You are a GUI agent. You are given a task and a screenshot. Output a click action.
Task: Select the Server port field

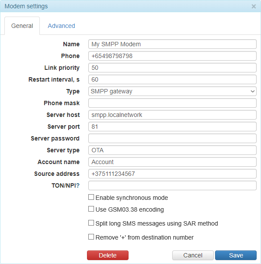tap(172, 127)
